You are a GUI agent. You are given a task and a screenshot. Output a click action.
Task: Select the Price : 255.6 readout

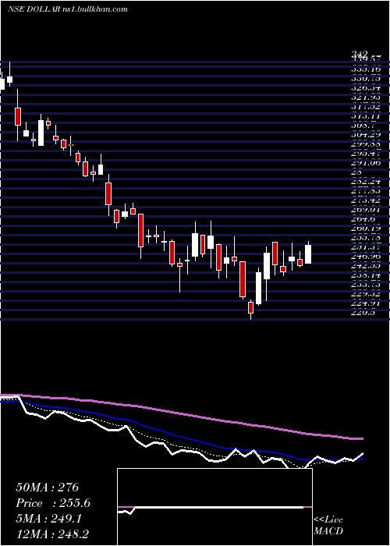(53, 503)
